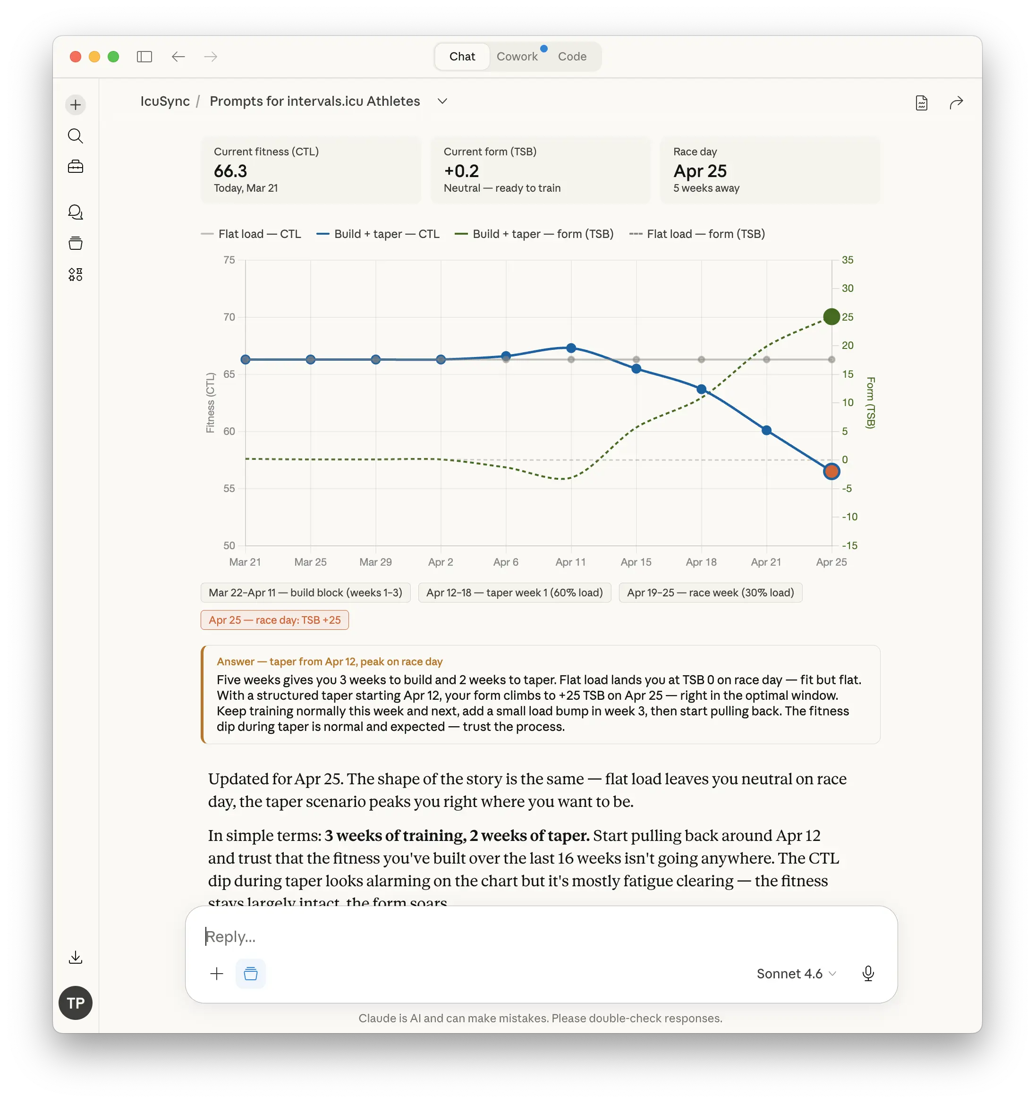Switch to the Chat tab
Viewport: 1035px width, 1103px height.
[x=462, y=57]
